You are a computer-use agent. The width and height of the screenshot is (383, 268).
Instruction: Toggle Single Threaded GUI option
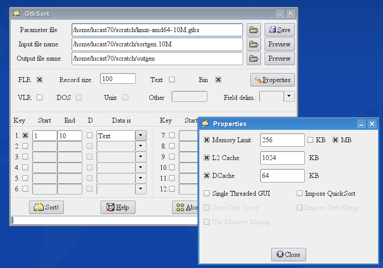tap(206, 194)
